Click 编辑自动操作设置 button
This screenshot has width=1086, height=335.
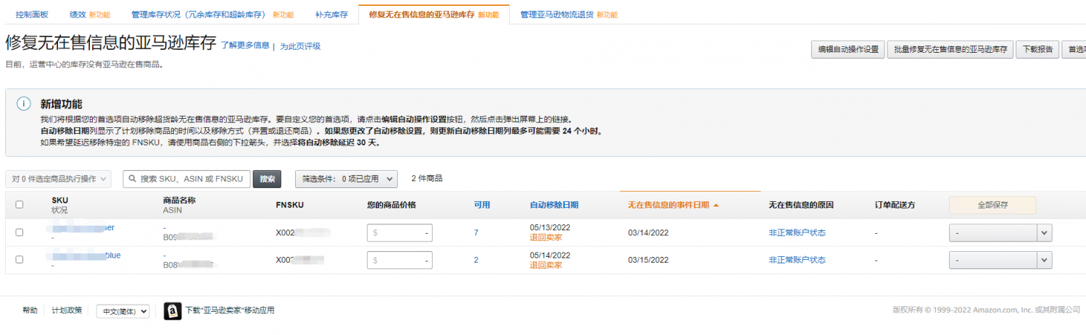[847, 50]
